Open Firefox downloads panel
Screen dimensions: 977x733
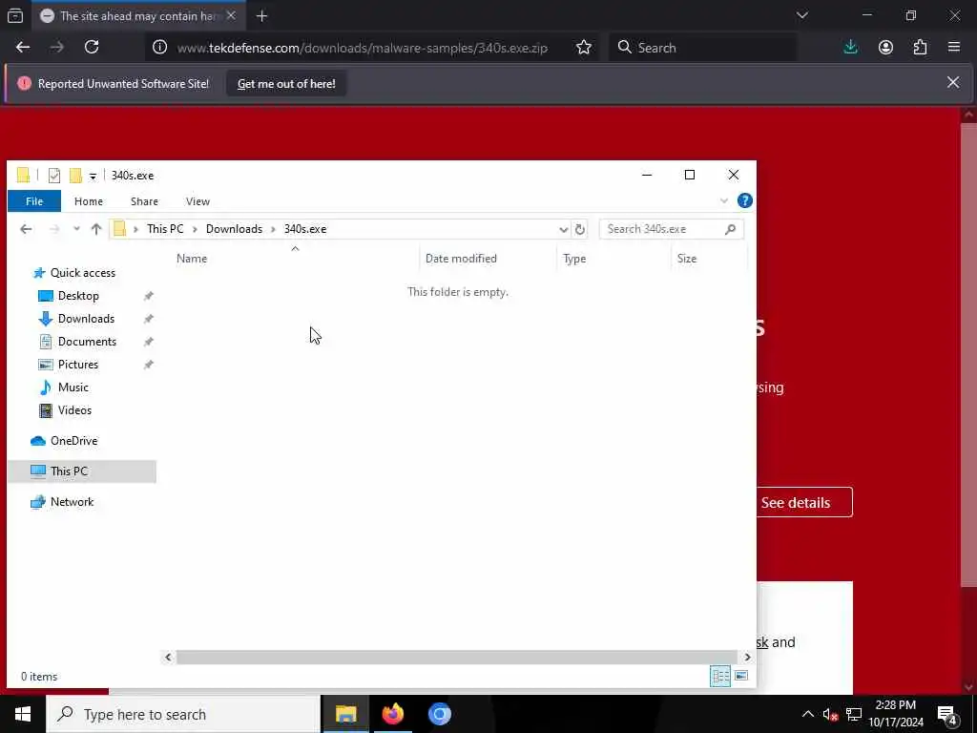click(850, 48)
